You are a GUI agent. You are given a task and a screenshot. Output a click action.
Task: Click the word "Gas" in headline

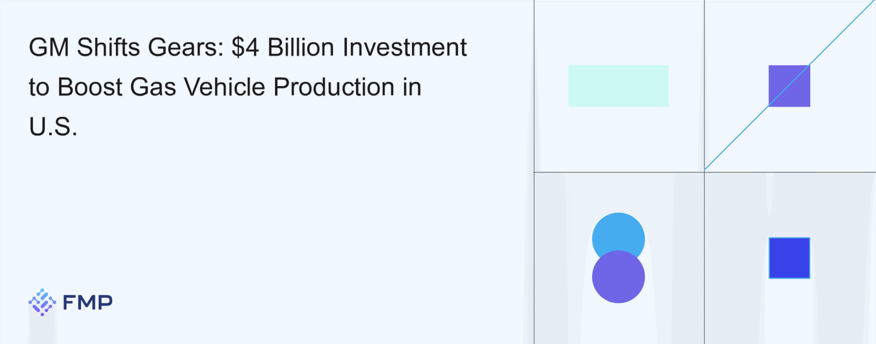click(x=153, y=87)
